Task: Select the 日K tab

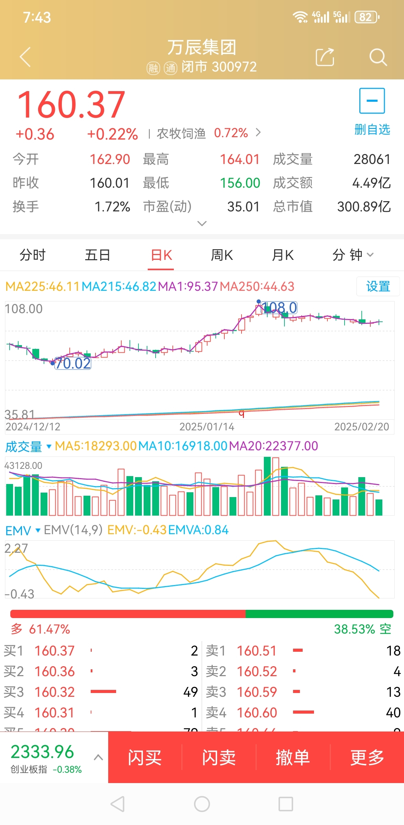Action: [x=161, y=255]
